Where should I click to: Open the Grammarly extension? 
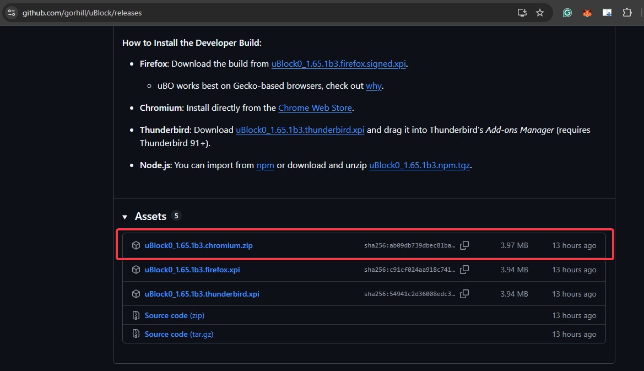tap(567, 13)
